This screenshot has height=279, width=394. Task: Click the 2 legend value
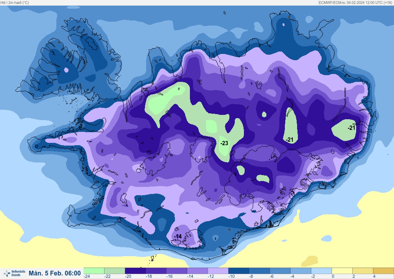pos(353,276)
